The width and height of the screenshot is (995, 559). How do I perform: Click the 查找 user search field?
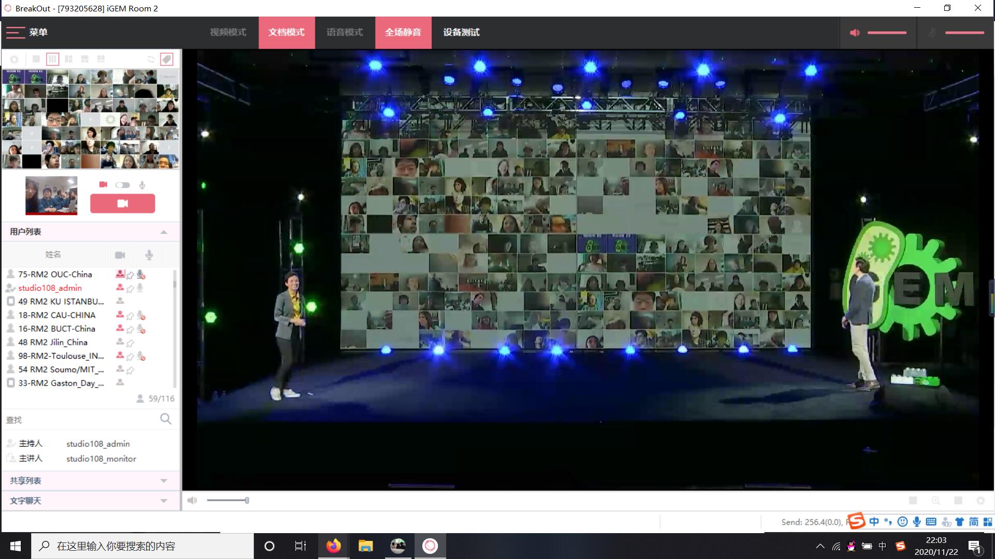point(78,420)
